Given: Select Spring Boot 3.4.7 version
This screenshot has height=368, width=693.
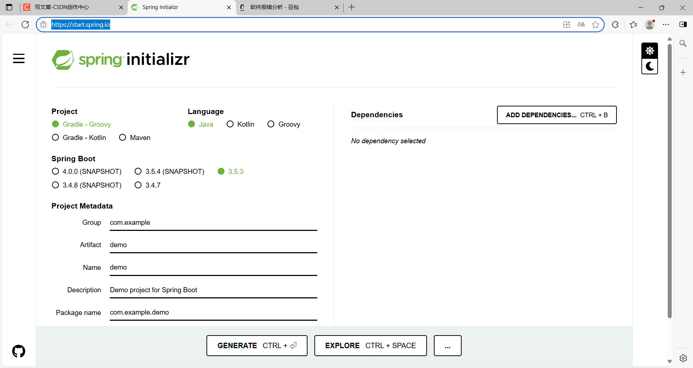Looking at the screenshot, I should [x=148, y=185].
